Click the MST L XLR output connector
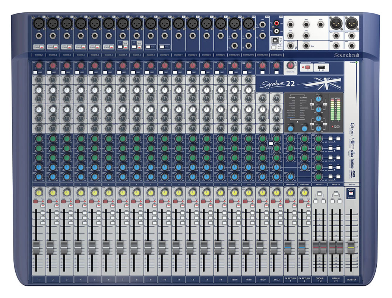 pyautogui.click(x=336, y=24)
